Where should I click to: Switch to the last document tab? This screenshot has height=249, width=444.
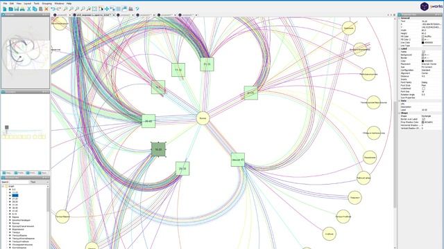(188, 15)
